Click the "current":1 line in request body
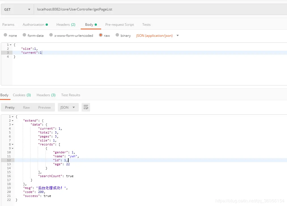The image size is (287, 206). [x=31, y=53]
